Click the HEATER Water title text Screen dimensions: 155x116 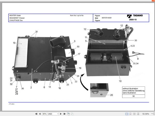[15, 16]
